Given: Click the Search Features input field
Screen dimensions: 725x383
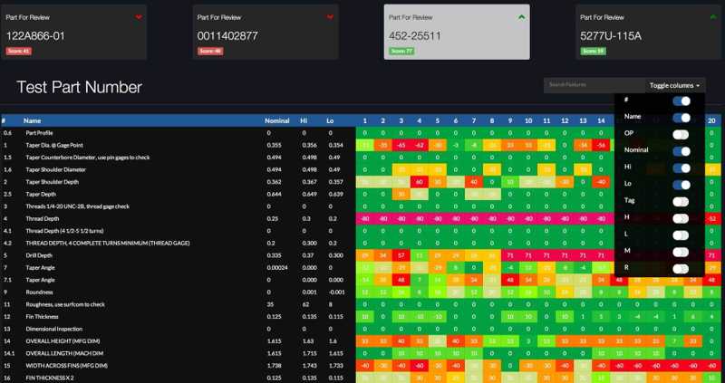Looking at the screenshot, I should 594,85.
